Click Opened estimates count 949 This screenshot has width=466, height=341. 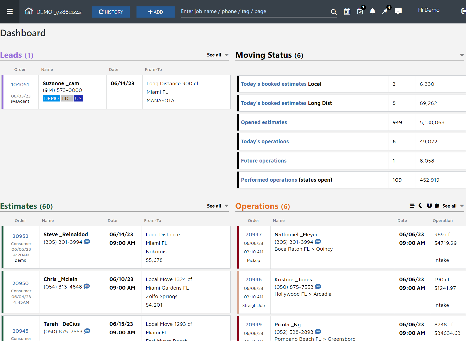(x=397, y=122)
